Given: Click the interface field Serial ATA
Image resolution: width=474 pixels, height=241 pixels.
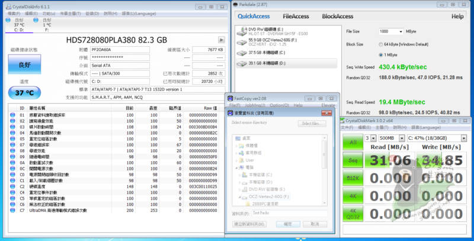Looking at the screenshot, I should click(120, 65).
